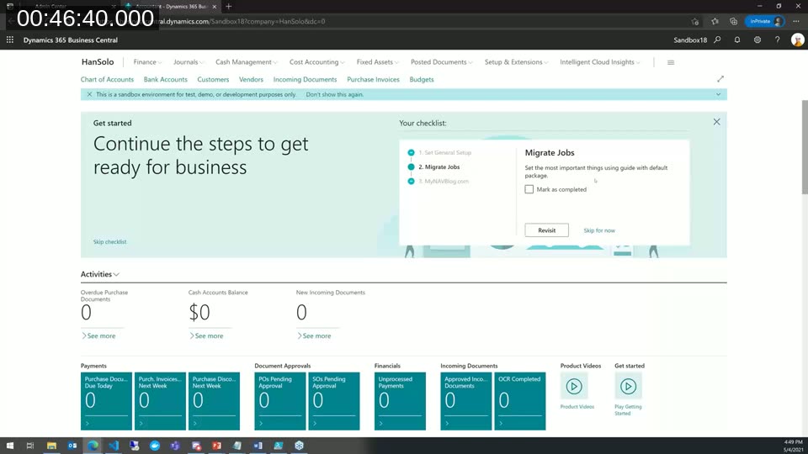Open PowerPoint from the taskbar
Viewport: 808px width, 454px height.
[216, 446]
